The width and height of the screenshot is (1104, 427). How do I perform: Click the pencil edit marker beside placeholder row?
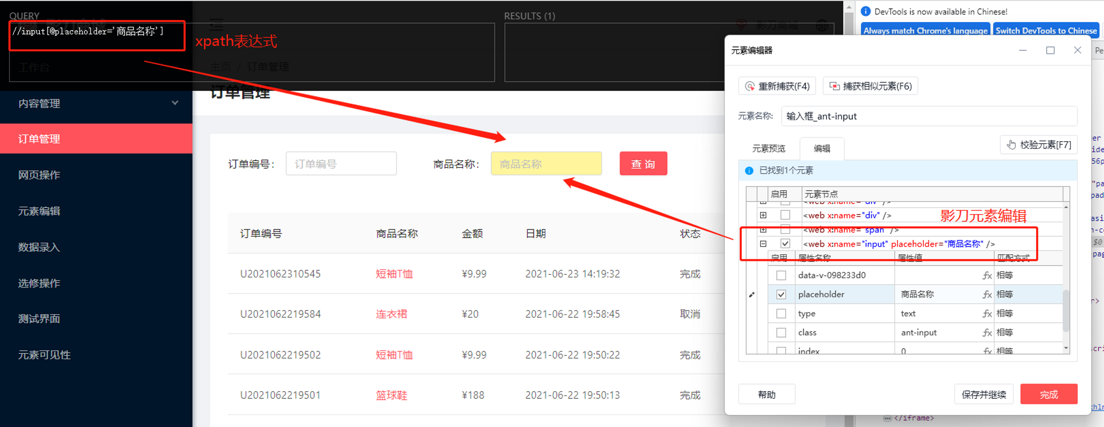[x=752, y=295]
